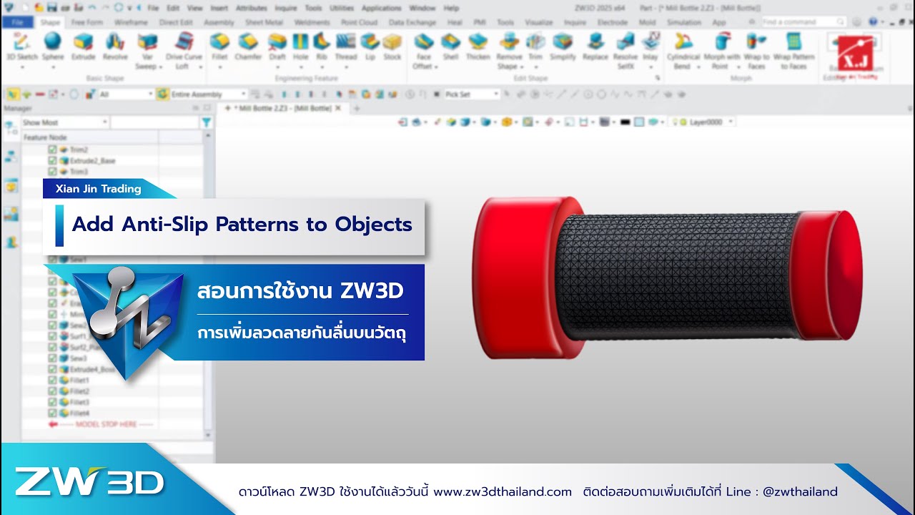Click the Drive Curve Loft icon
915x515 pixels.
tap(184, 41)
